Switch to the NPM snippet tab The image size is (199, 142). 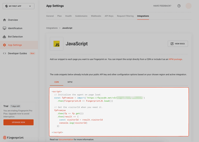click(70, 82)
